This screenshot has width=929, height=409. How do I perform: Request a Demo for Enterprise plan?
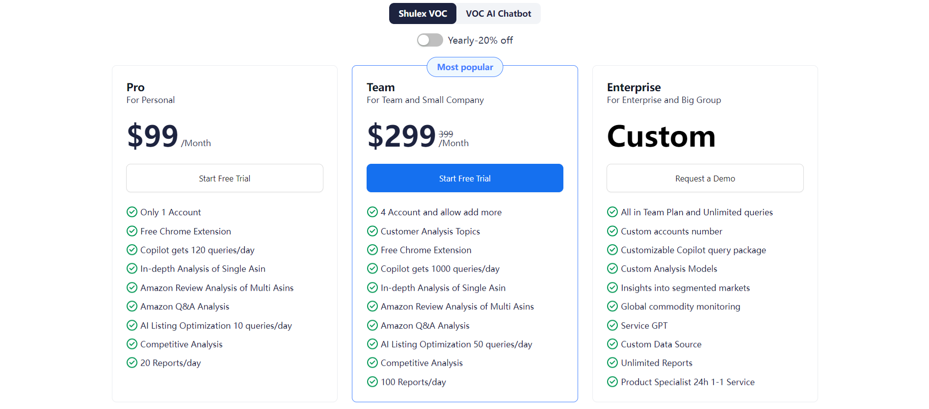(705, 178)
